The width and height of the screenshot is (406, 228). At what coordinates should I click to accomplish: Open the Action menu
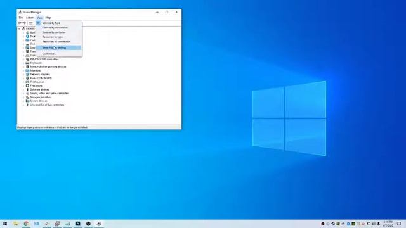coord(30,18)
